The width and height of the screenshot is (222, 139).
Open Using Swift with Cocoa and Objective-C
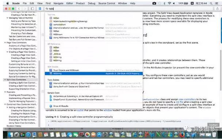point(93,87)
